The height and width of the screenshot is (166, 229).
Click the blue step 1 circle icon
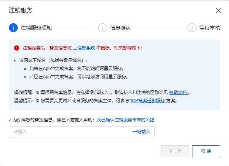(x=13, y=28)
